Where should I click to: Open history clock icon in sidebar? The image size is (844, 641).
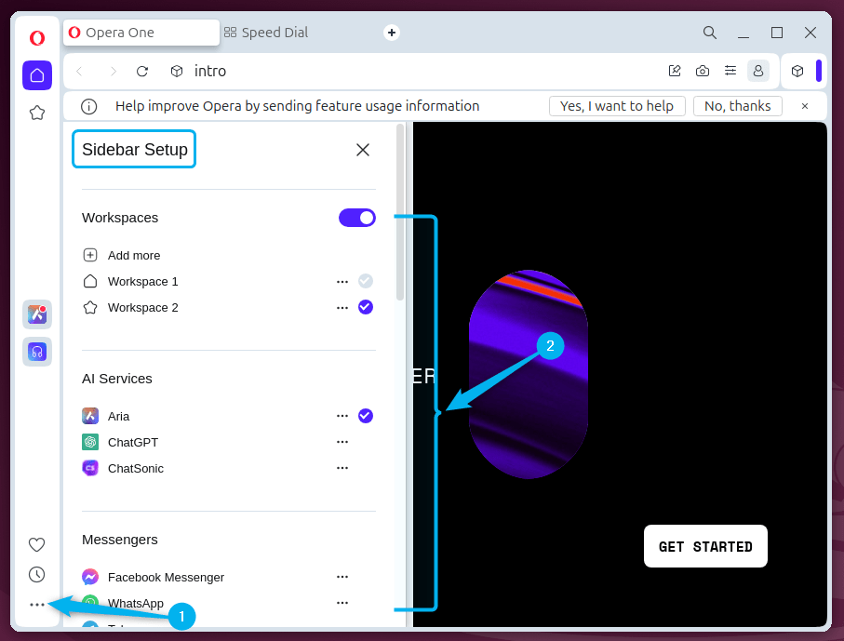(x=37, y=575)
